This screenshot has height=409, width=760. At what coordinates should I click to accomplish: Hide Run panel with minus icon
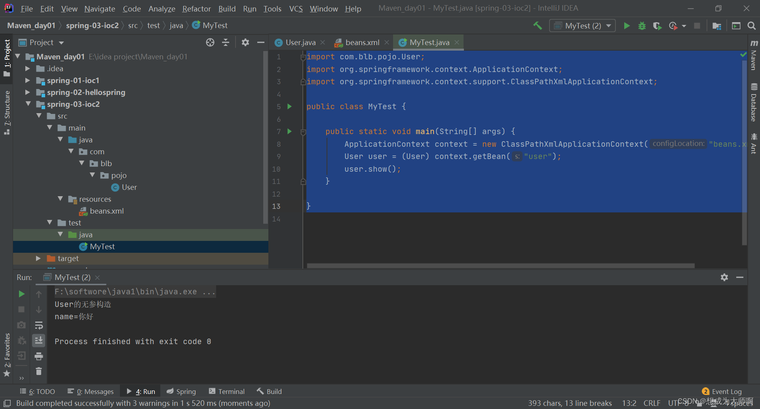click(739, 277)
